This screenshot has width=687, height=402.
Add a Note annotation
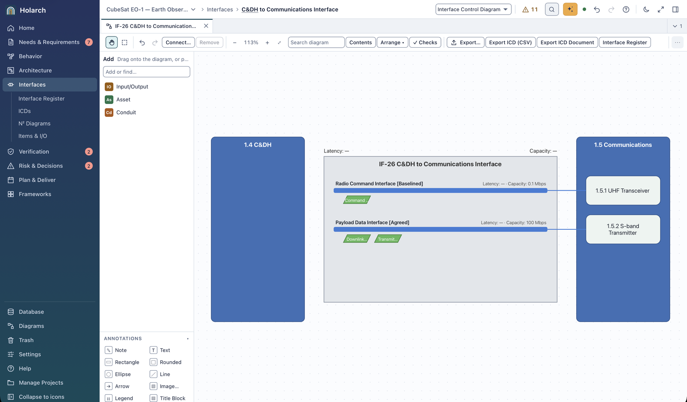tap(116, 350)
